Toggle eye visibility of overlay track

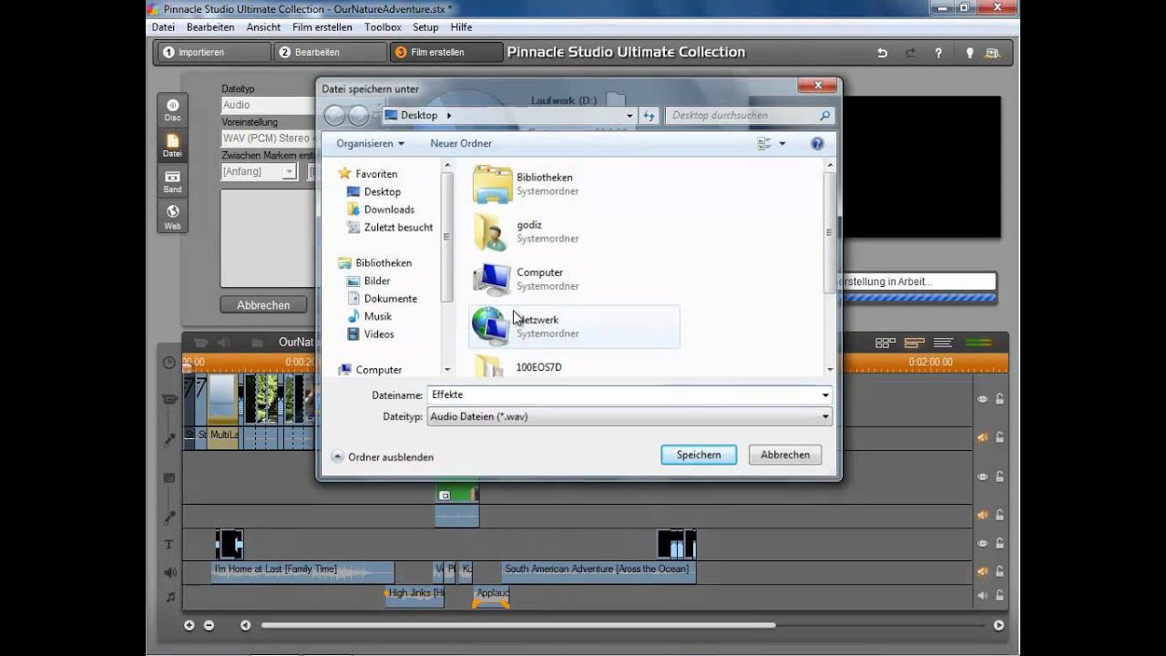point(983,477)
